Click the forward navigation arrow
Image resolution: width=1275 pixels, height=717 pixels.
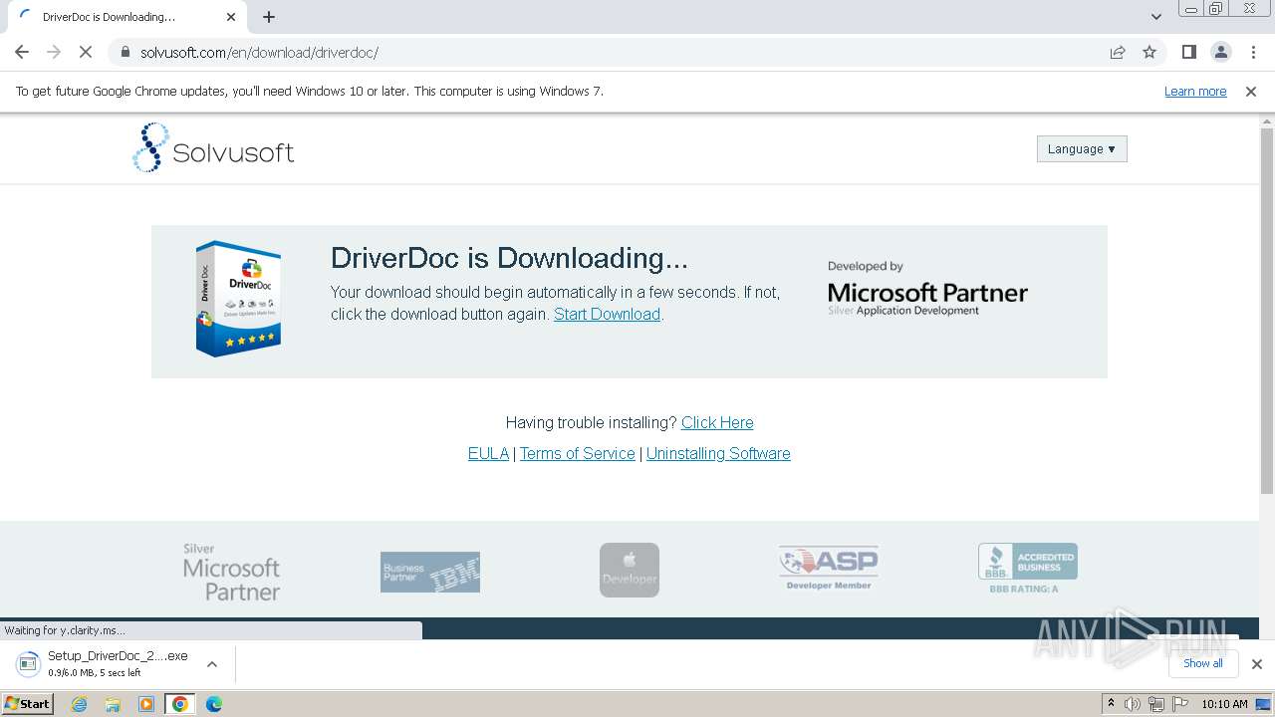click(x=54, y=52)
